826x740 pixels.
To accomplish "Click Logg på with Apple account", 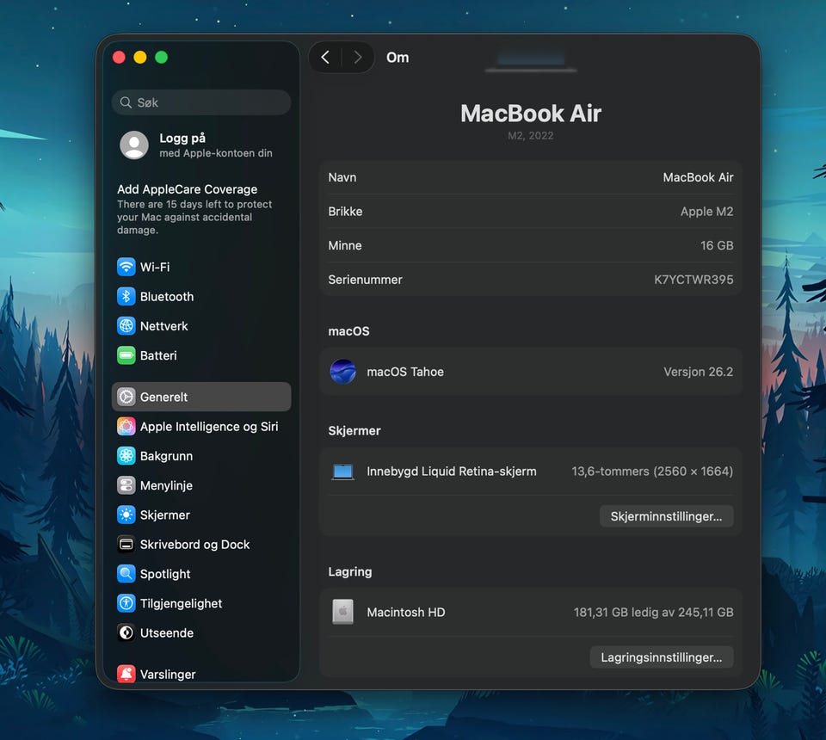I will (201, 145).
